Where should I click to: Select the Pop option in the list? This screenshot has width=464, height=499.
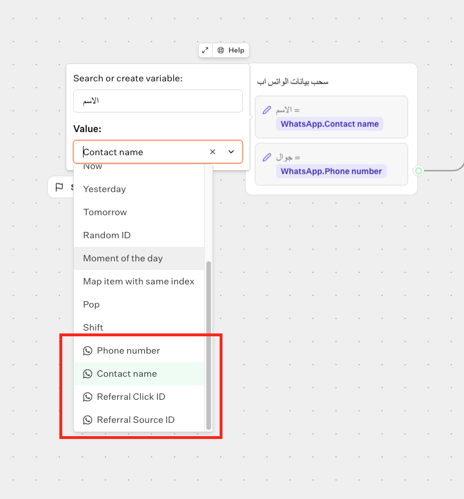[90, 304]
